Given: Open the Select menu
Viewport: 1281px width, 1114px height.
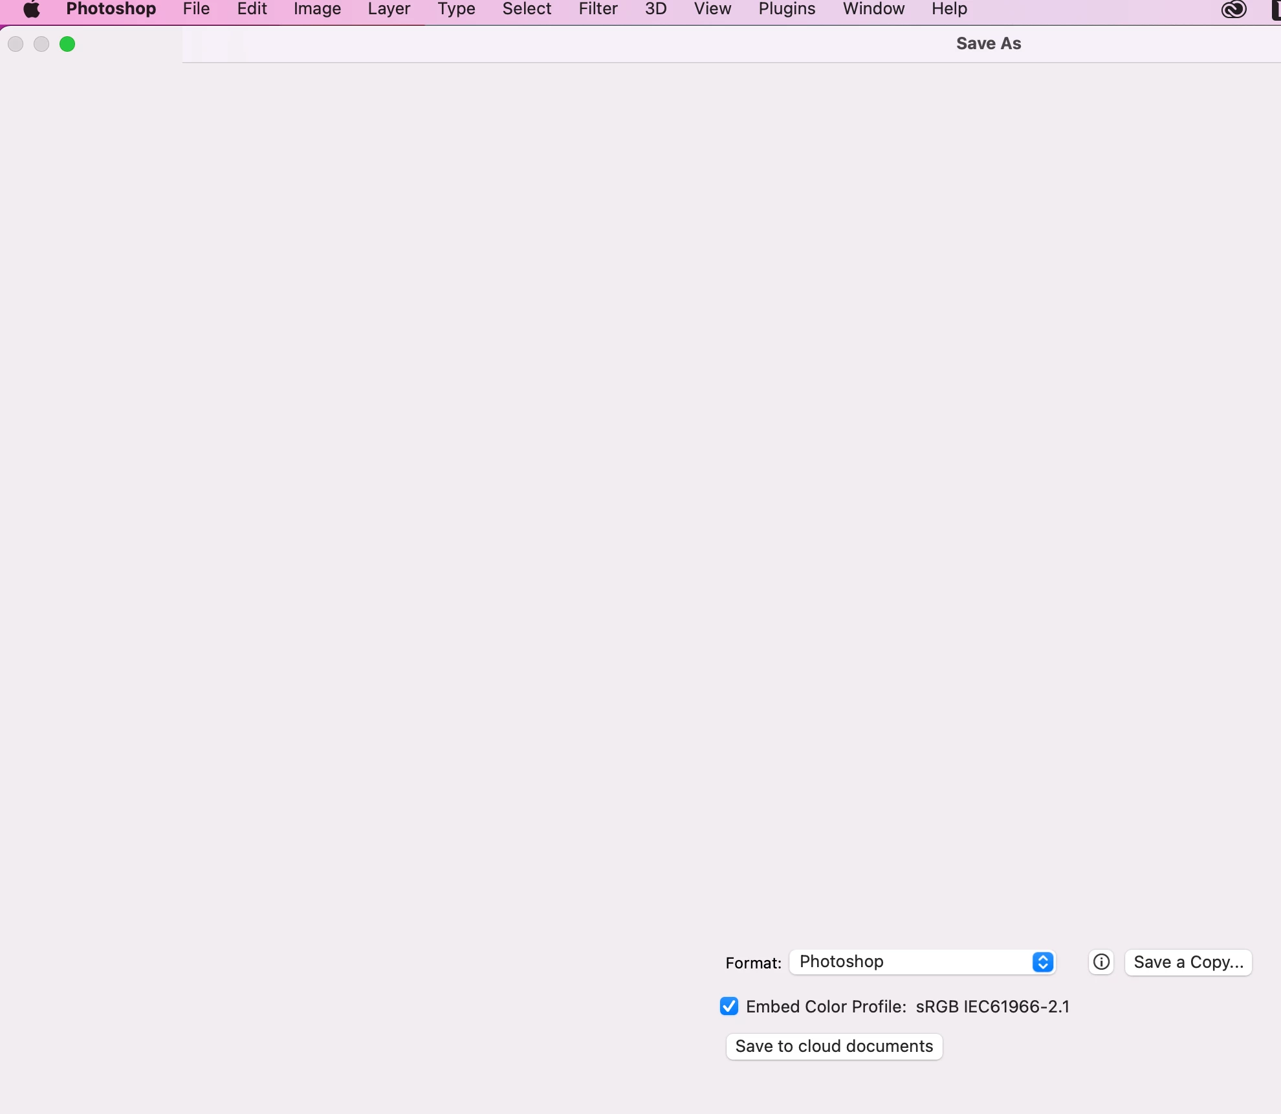Looking at the screenshot, I should point(527,9).
